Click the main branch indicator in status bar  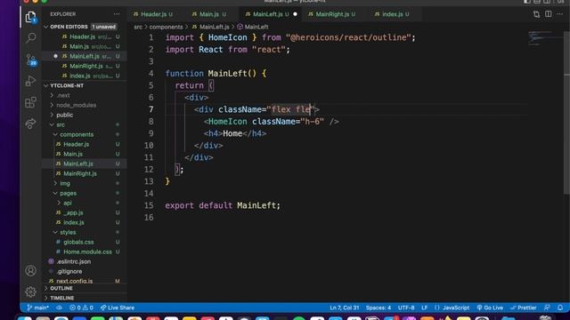(x=37, y=308)
